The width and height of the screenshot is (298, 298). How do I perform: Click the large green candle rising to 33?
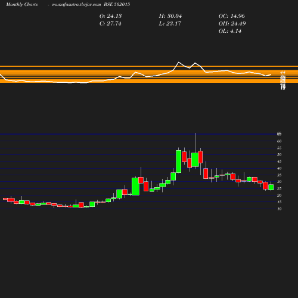coord(135,187)
